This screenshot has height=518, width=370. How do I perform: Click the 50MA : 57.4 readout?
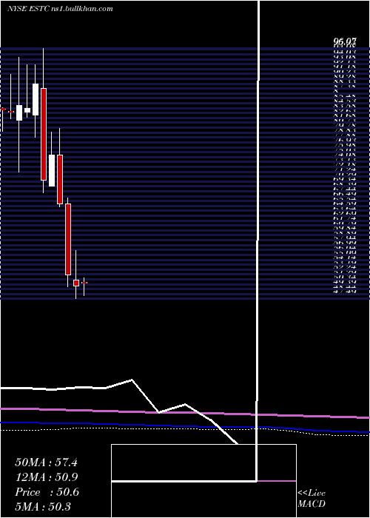point(46,462)
